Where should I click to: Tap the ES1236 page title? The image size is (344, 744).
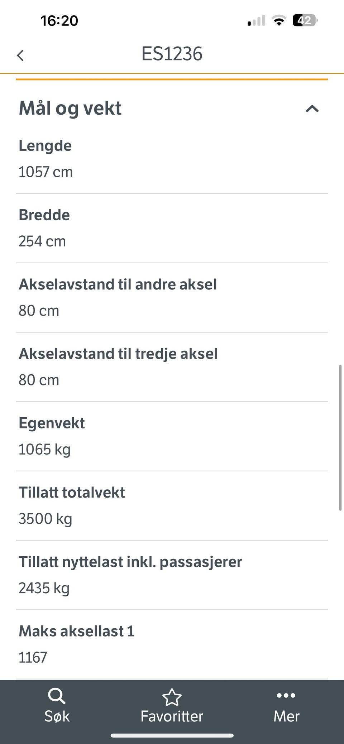[172, 54]
